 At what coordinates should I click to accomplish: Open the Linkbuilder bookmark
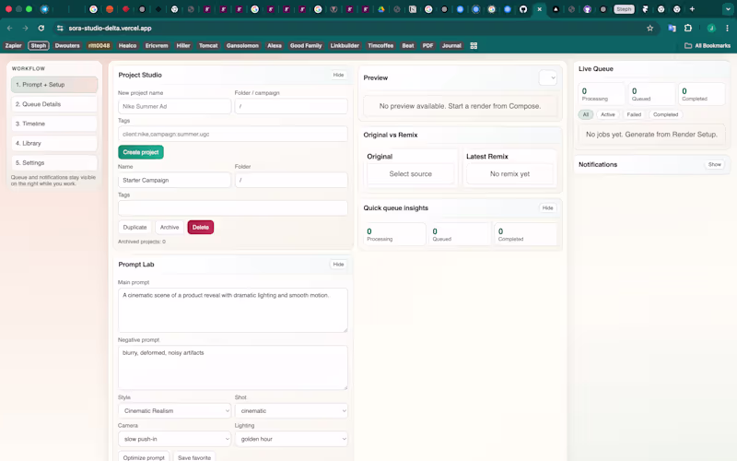(x=345, y=45)
